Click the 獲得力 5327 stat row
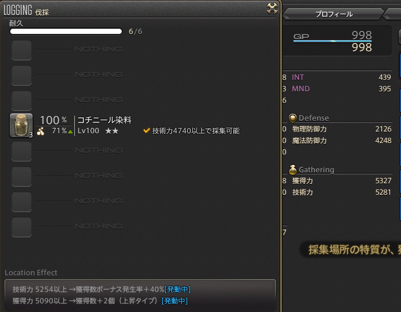Viewport: 401px width, 312px height. [341, 181]
